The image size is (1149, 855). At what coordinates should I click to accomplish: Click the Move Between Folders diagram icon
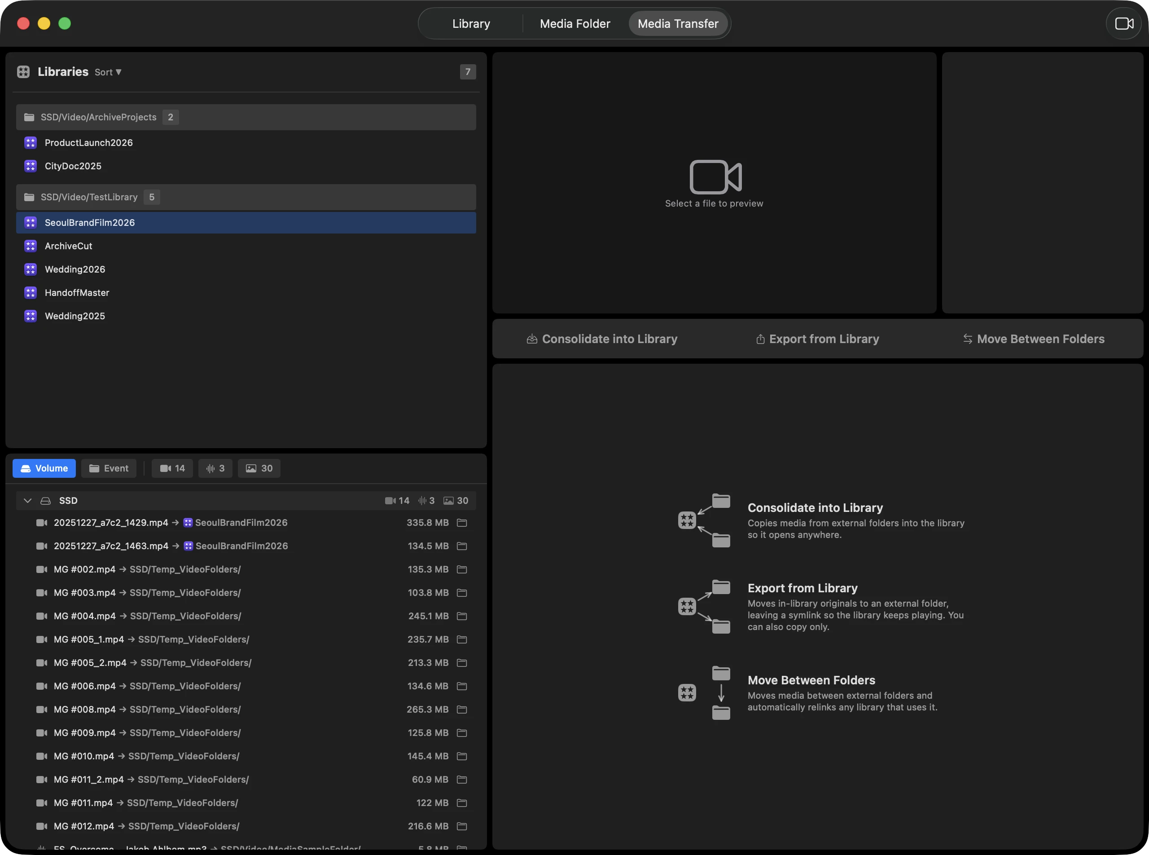click(704, 693)
